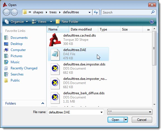Create a New Folder
Screen dimensions: 163x132
[67, 22]
